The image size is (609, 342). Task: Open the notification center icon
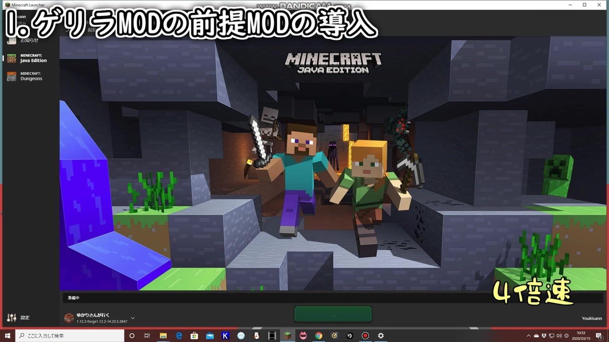[x=599, y=335]
